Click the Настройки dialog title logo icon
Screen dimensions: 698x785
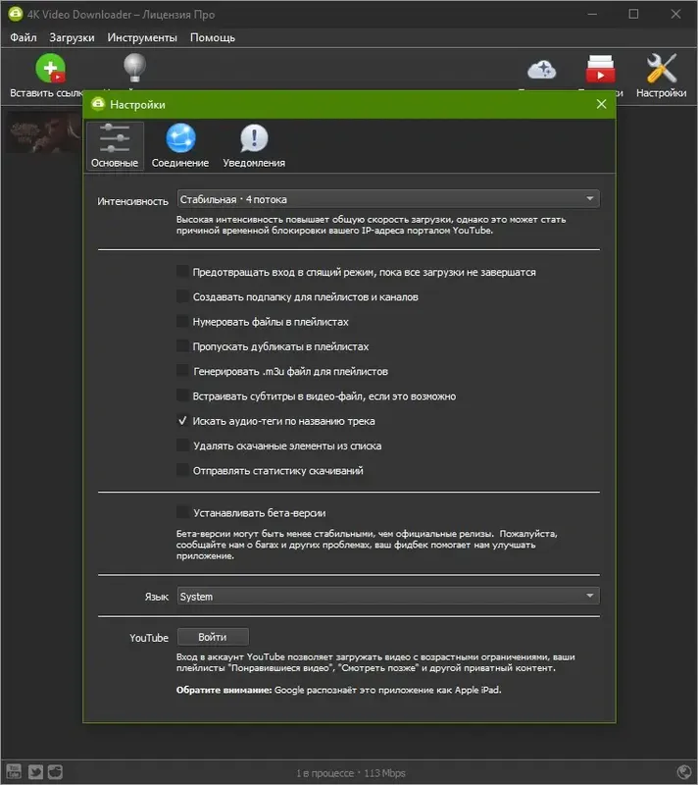98,104
